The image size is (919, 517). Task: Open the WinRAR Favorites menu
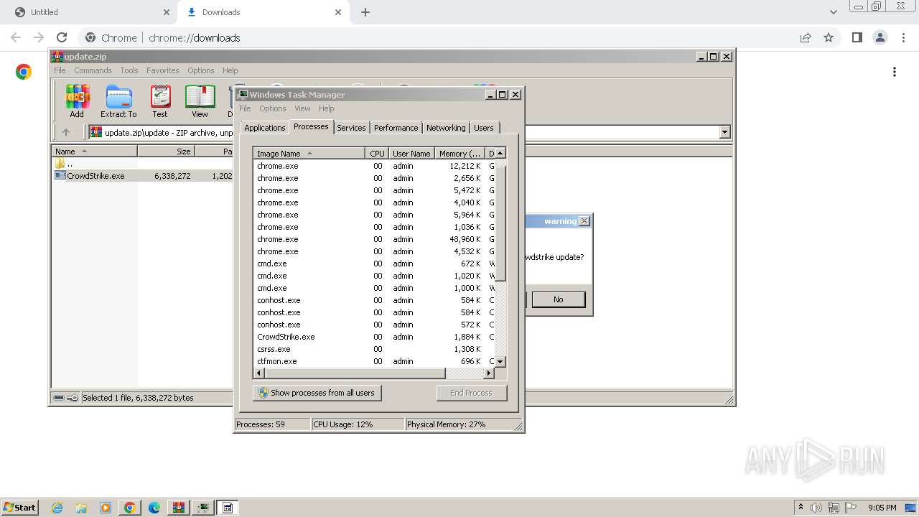click(163, 70)
